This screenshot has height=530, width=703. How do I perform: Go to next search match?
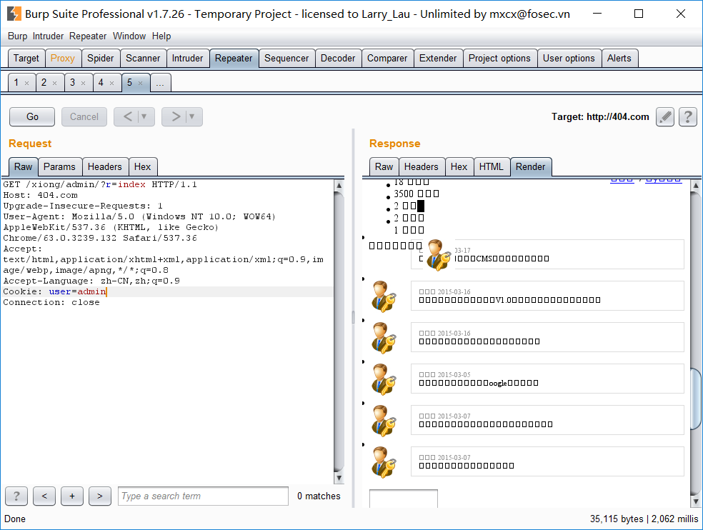(100, 496)
